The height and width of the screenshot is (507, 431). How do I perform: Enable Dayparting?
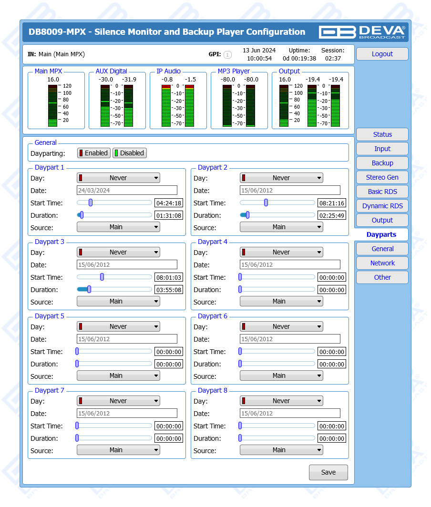coord(94,153)
